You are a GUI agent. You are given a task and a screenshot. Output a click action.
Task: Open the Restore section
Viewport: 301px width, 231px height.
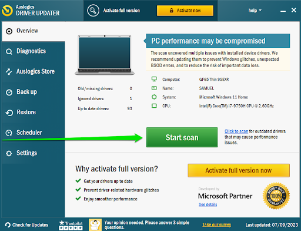tap(34, 113)
